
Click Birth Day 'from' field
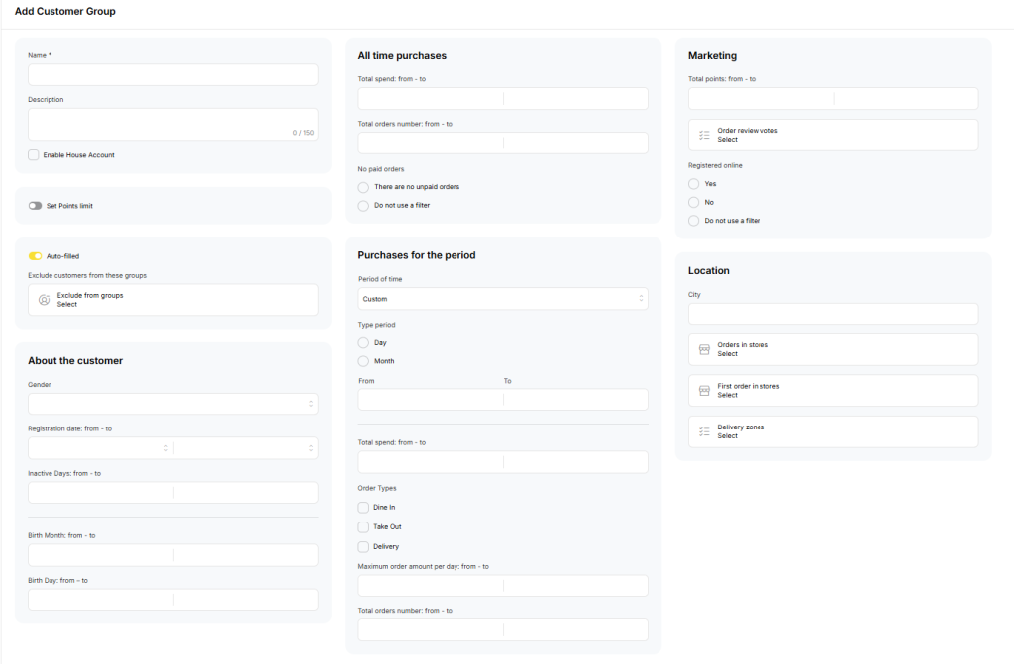click(x=101, y=600)
